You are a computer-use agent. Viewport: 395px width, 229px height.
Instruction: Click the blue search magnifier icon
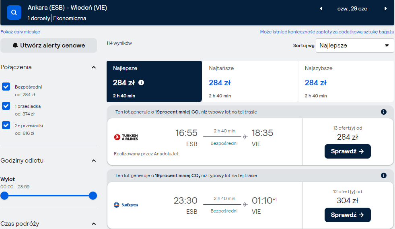pos(14,12)
